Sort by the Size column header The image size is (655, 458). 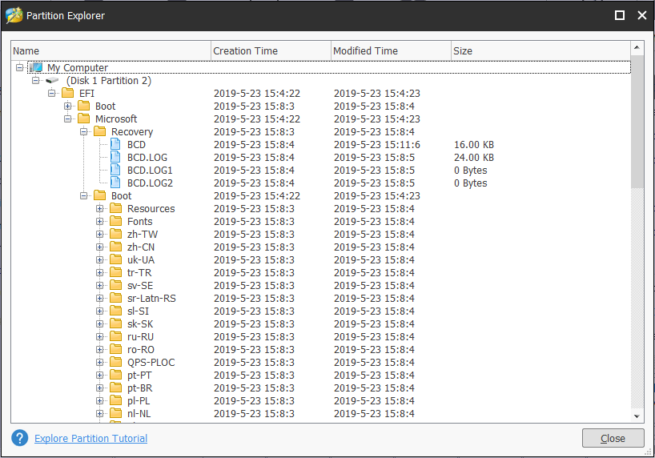(540, 50)
